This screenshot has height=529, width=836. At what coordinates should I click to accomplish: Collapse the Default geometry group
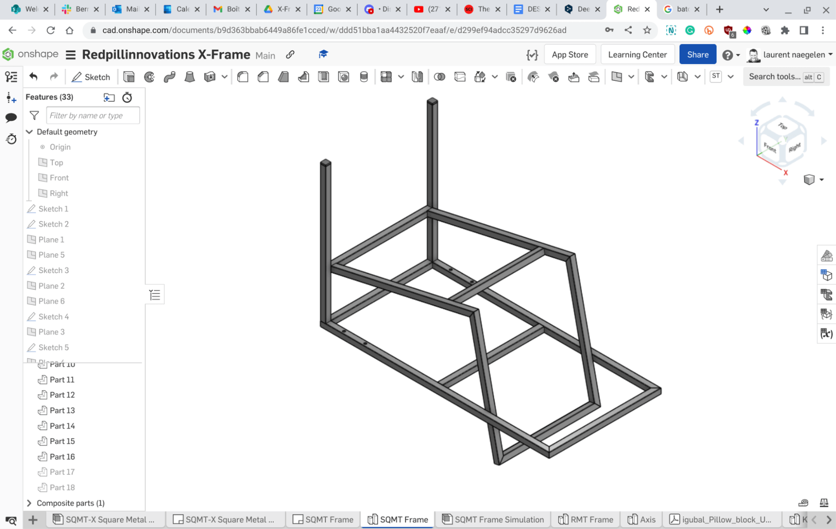(x=29, y=132)
